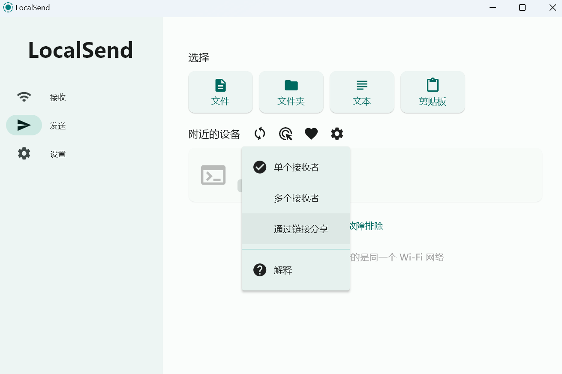Click the manual address targeting icon
The width and height of the screenshot is (562, 374).
[286, 134]
